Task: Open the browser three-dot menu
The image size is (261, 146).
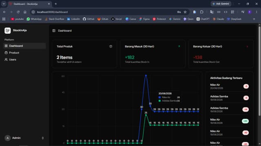Action: (257, 12)
